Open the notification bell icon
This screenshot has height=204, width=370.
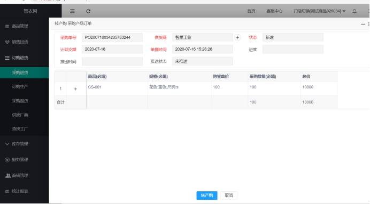354,11
